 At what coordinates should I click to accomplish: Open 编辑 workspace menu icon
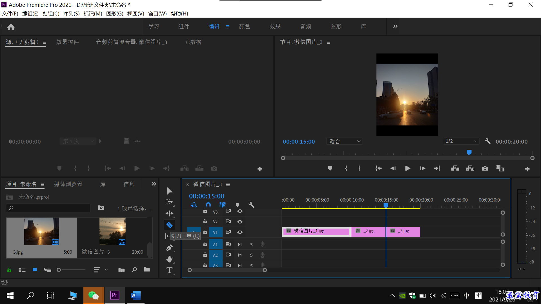pos(228,27)
